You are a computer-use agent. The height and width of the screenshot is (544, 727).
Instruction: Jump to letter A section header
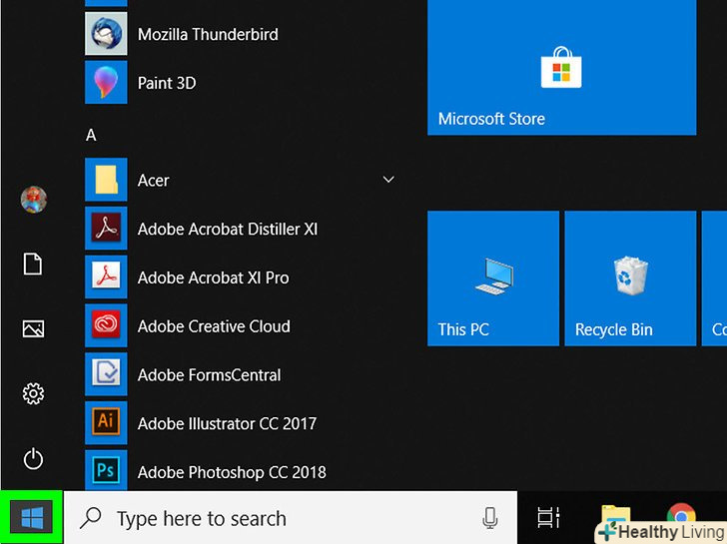[92, 135]
